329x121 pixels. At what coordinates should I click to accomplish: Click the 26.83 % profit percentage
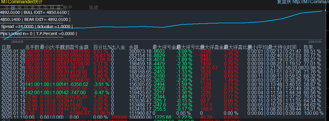[x=102, y=55]
